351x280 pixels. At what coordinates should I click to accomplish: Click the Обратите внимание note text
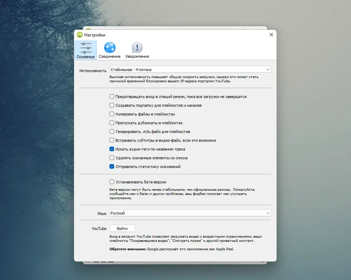[x=172, y=249]
